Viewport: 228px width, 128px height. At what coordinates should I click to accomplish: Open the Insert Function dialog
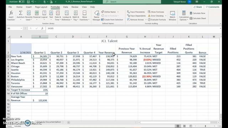11,16
